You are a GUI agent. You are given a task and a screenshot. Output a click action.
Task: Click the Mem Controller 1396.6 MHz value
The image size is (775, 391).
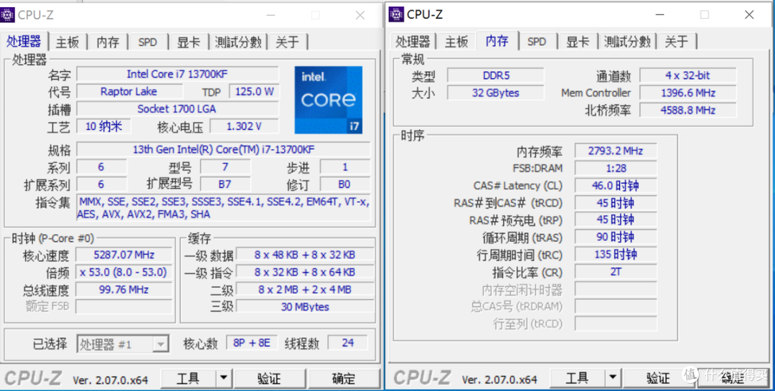point(688,93)
